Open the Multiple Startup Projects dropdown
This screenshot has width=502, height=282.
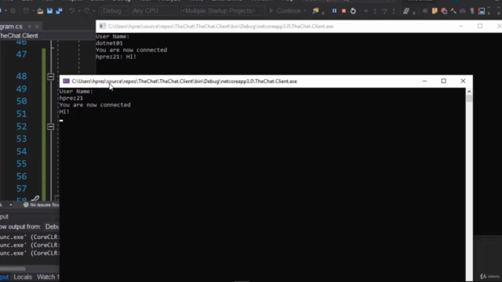(222, 11)
